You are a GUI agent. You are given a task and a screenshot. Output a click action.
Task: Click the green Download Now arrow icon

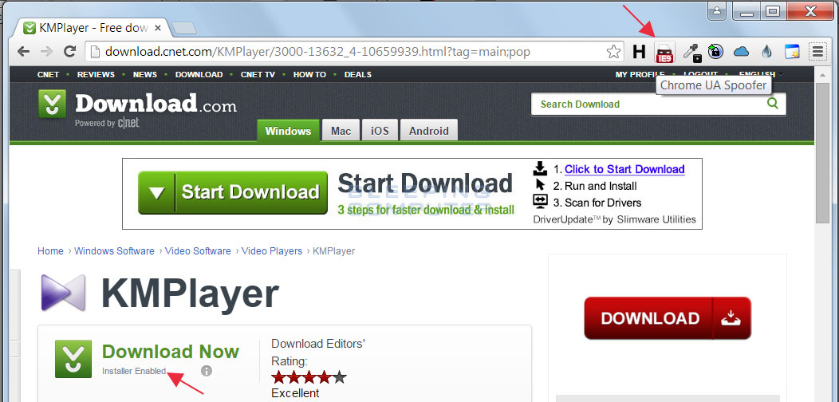[73, 359]
